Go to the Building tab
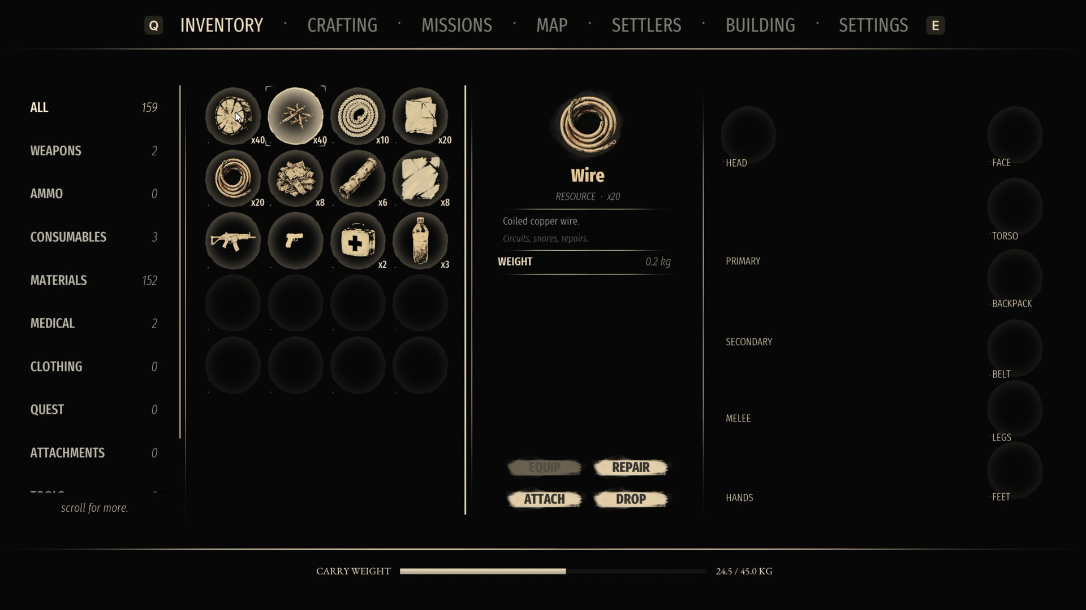1086x610 pixels. coord(760,25)
